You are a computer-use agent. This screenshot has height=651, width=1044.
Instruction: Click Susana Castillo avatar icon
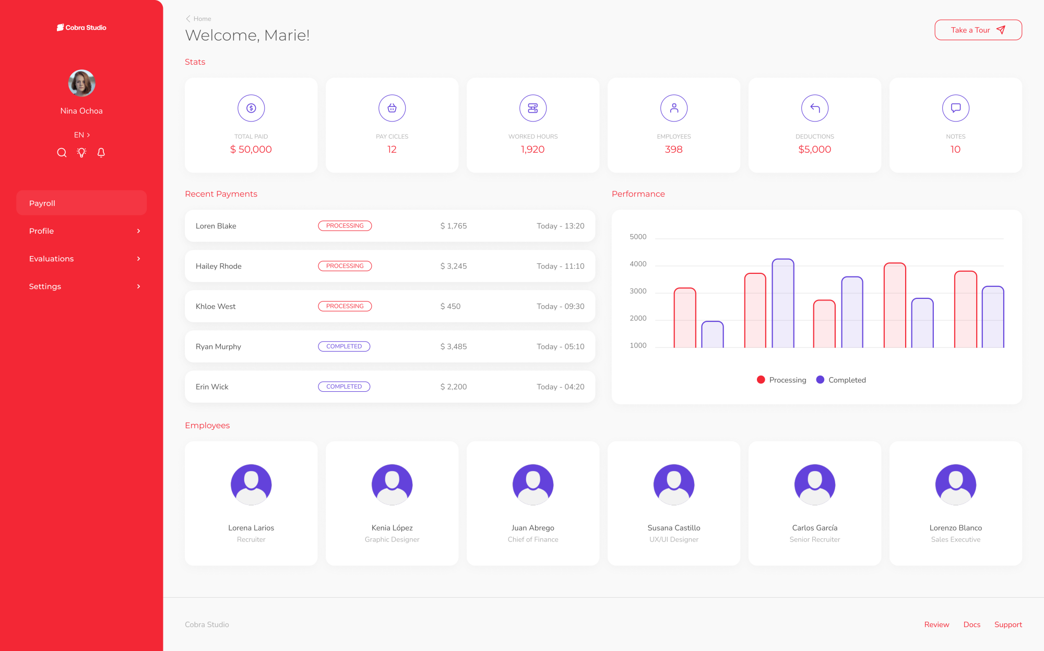pos(674,485)
